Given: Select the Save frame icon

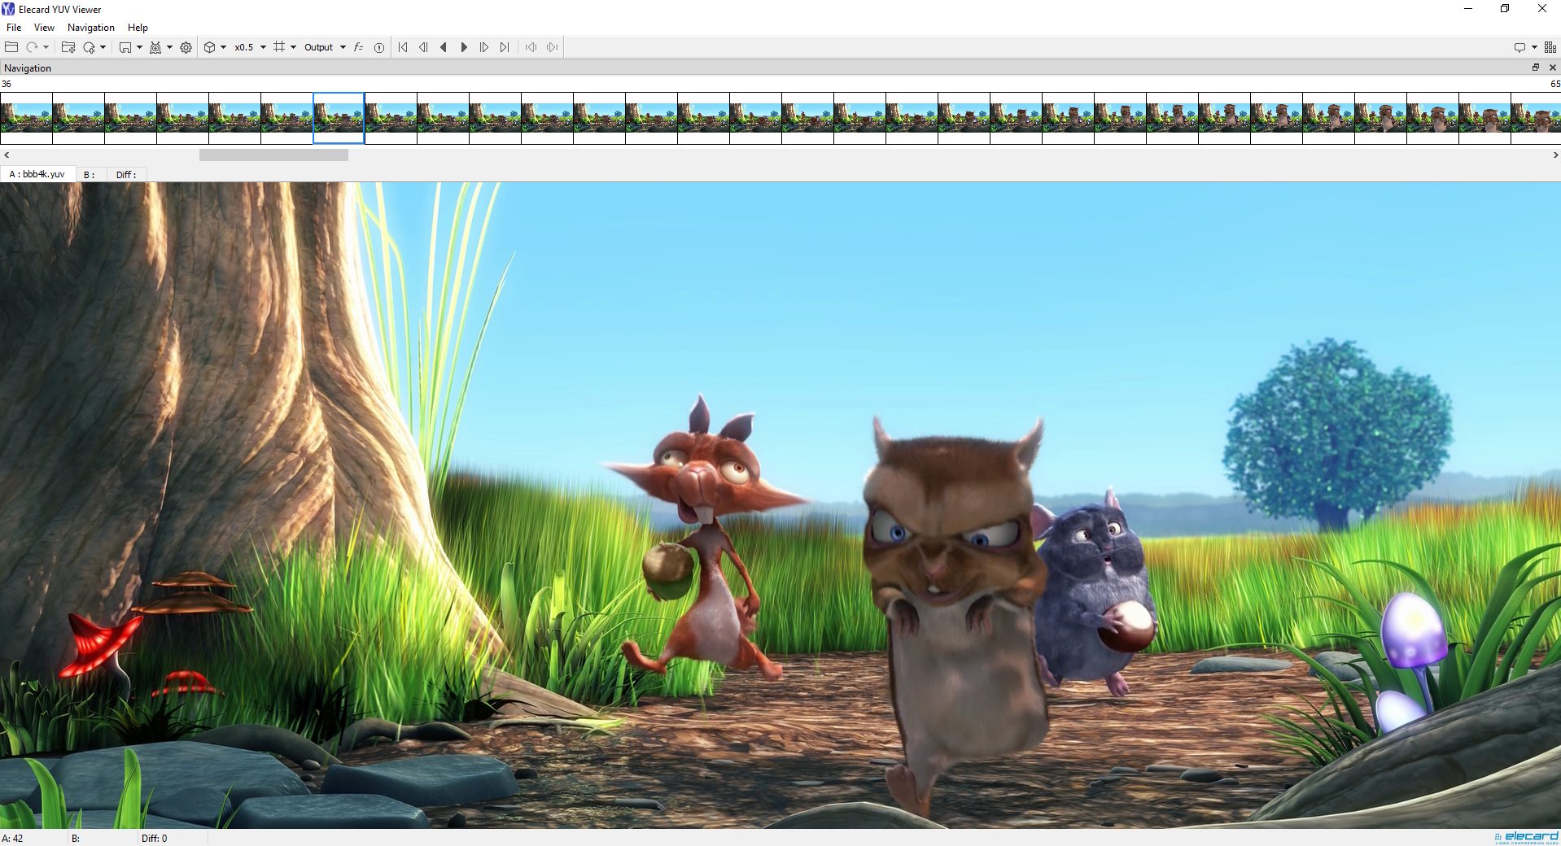Looking at the screenshot, I should coord(125,46).
